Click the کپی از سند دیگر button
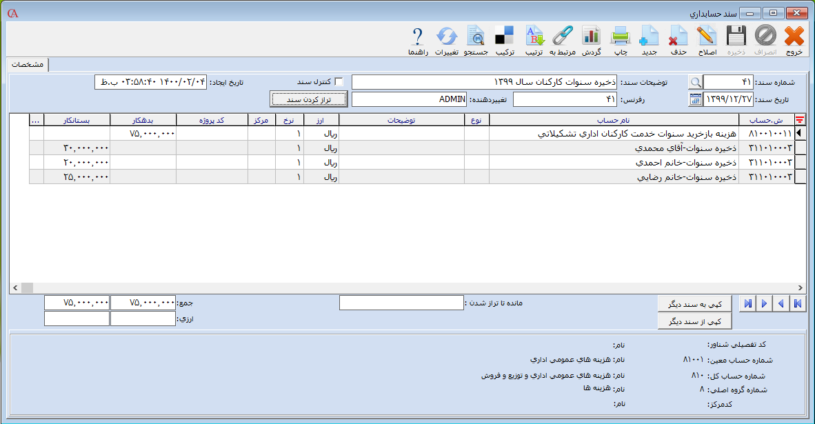The height and width of the screenshot is (424, 815). click(695, 321)
